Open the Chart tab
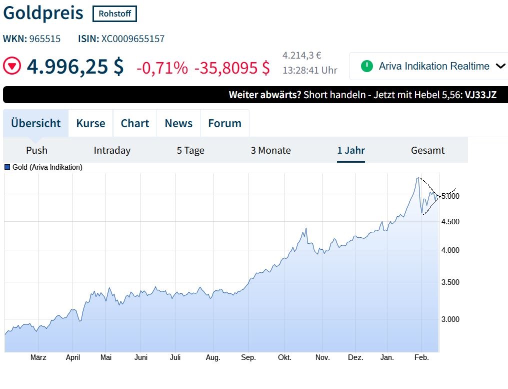The image size is (508, 389). [135, 123]
